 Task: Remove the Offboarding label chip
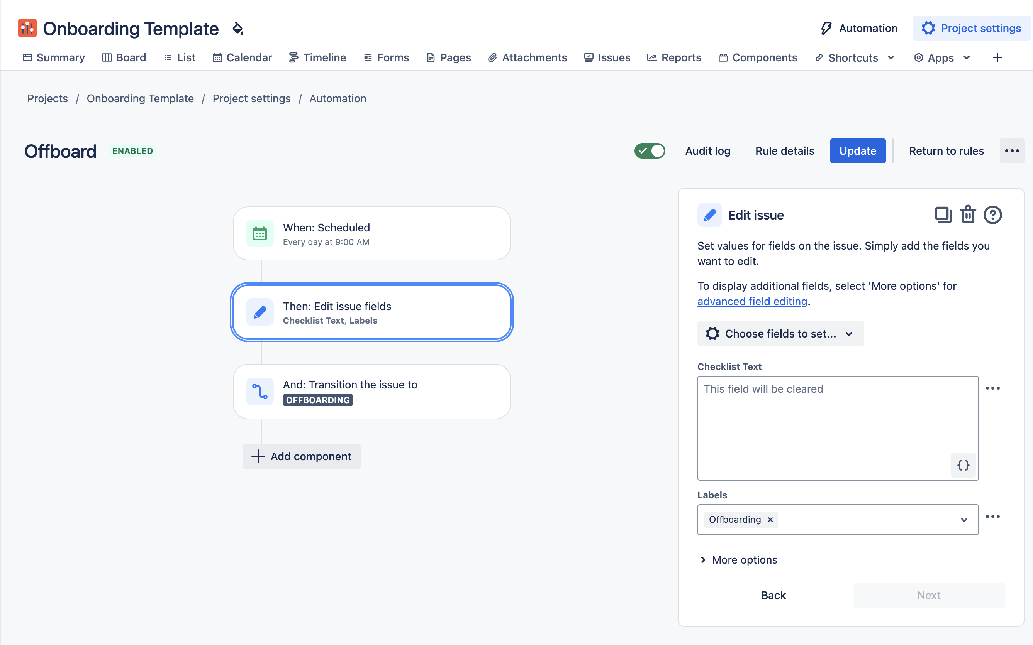[x=770, y=520]
